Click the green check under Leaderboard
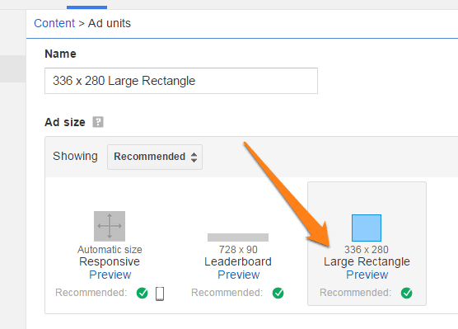The height and width of the screenshot is (329, 458). [278, 293]
